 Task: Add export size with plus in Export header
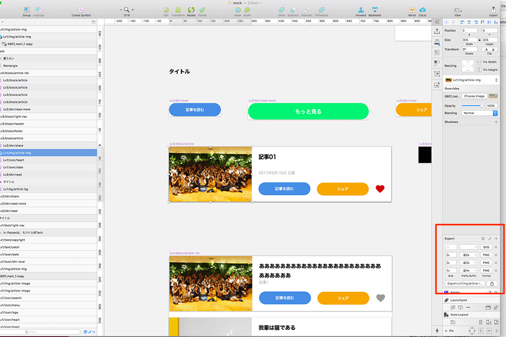pyautogui.click(x=497, y=239)
